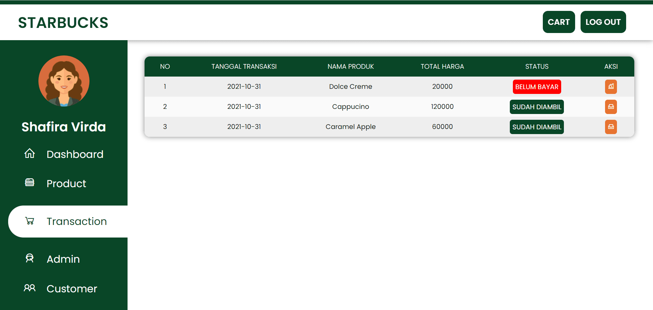Image resolution: width=653 pixels, height=310 pixels.
Task: Click the TANGGAL TRANSAKSI column header
Action: pyautogui.click(x=244, y=66)
